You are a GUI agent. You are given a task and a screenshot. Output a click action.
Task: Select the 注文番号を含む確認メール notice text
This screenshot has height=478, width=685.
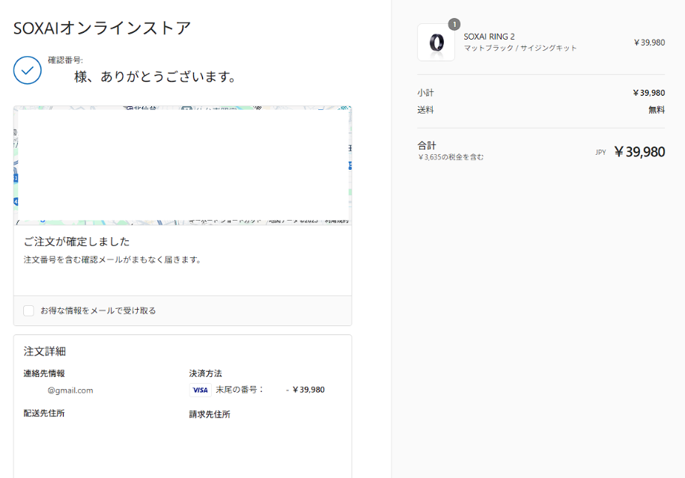click(112, 260)
